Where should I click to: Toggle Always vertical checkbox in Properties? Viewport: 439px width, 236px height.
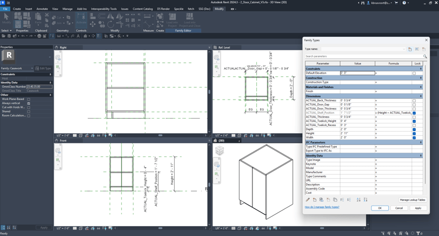point(29,103)
